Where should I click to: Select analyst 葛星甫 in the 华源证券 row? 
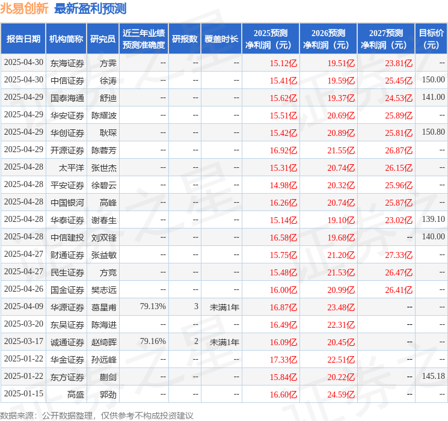click(104, 307)
